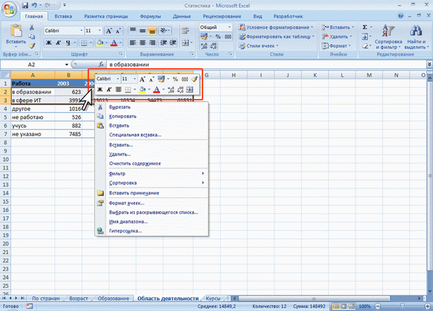The image size is (433, 311).
Task: Choose Формат ячеек in context menu
Action: (x=152, y=203)
